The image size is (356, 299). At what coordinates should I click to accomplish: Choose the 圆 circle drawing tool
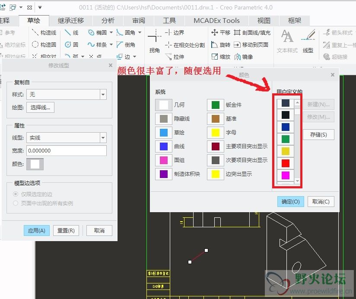pyautogui.click(x=72, y=45)
